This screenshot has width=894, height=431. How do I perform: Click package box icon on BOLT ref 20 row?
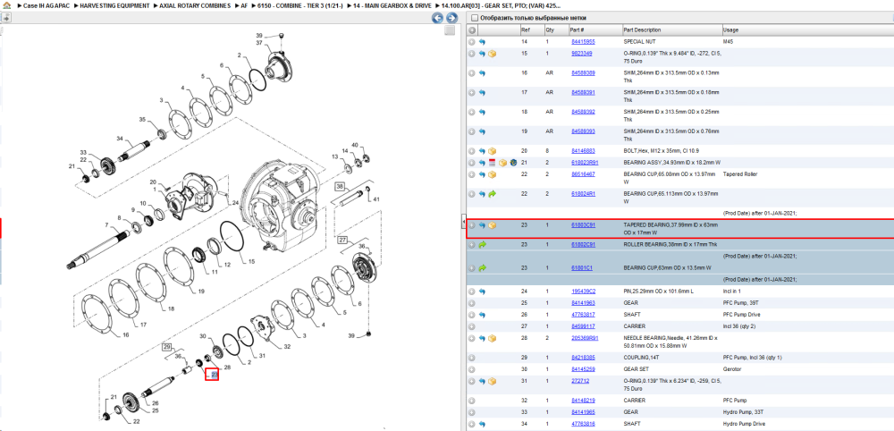(x=492, y=151)
